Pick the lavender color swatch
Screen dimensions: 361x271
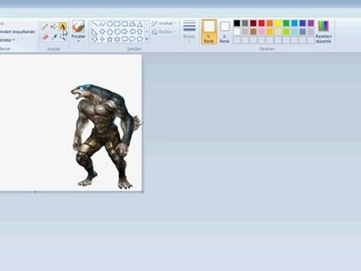(x=311, y=32)
